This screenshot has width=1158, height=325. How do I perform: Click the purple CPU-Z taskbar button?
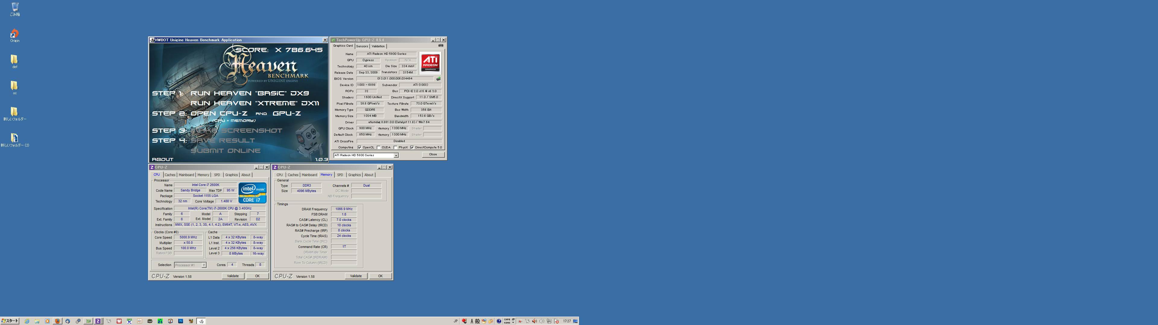(x=98, y=321)
